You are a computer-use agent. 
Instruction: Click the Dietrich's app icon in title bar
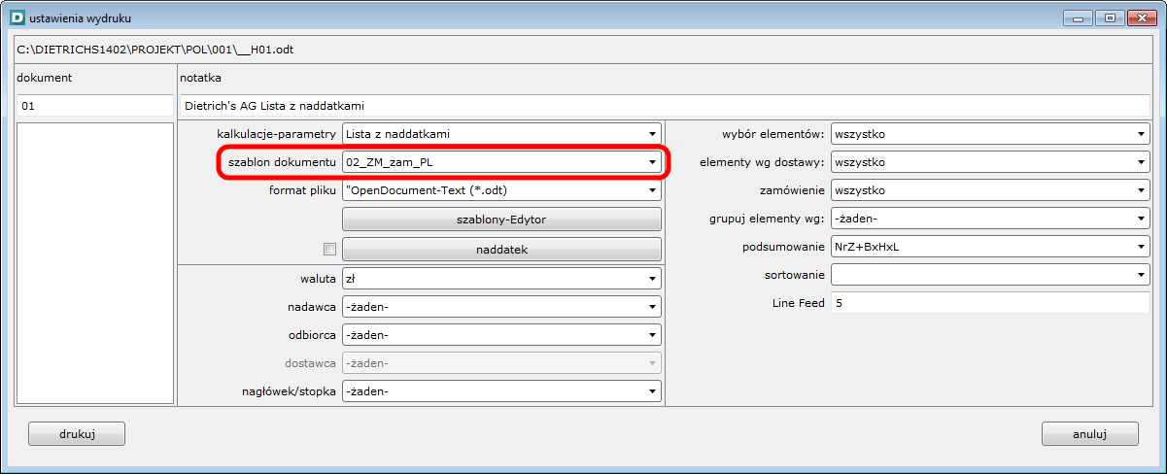16,17
